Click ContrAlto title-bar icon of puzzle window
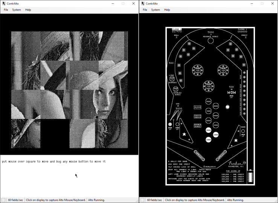 [x=4, y=3]
